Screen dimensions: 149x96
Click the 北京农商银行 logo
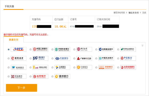[x=128, y=67]
